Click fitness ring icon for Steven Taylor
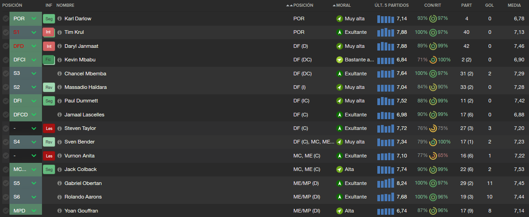This screenshot has width=529, height=217. 433,129
